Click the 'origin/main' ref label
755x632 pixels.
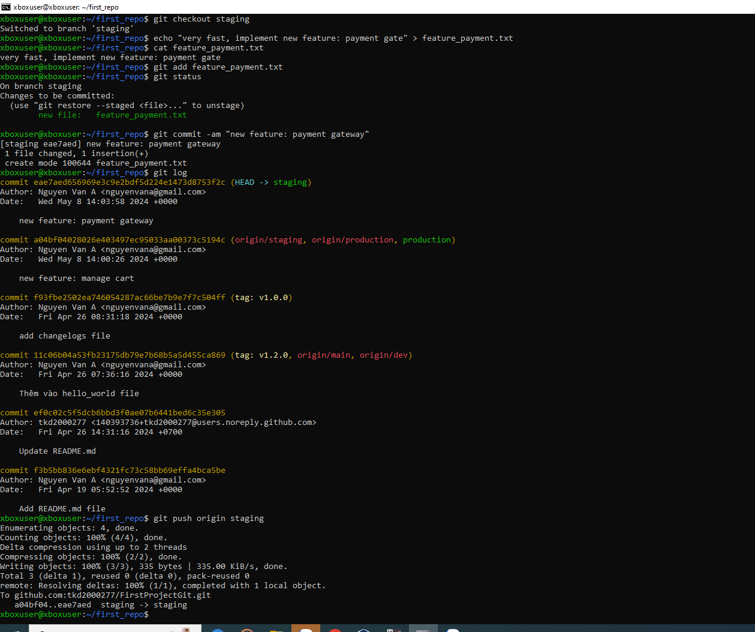click(324, 355)
